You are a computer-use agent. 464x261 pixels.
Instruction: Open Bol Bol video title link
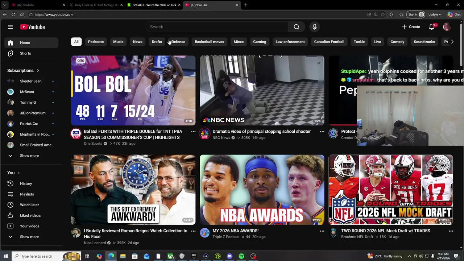pyautogui.click(x=133, y=134)
